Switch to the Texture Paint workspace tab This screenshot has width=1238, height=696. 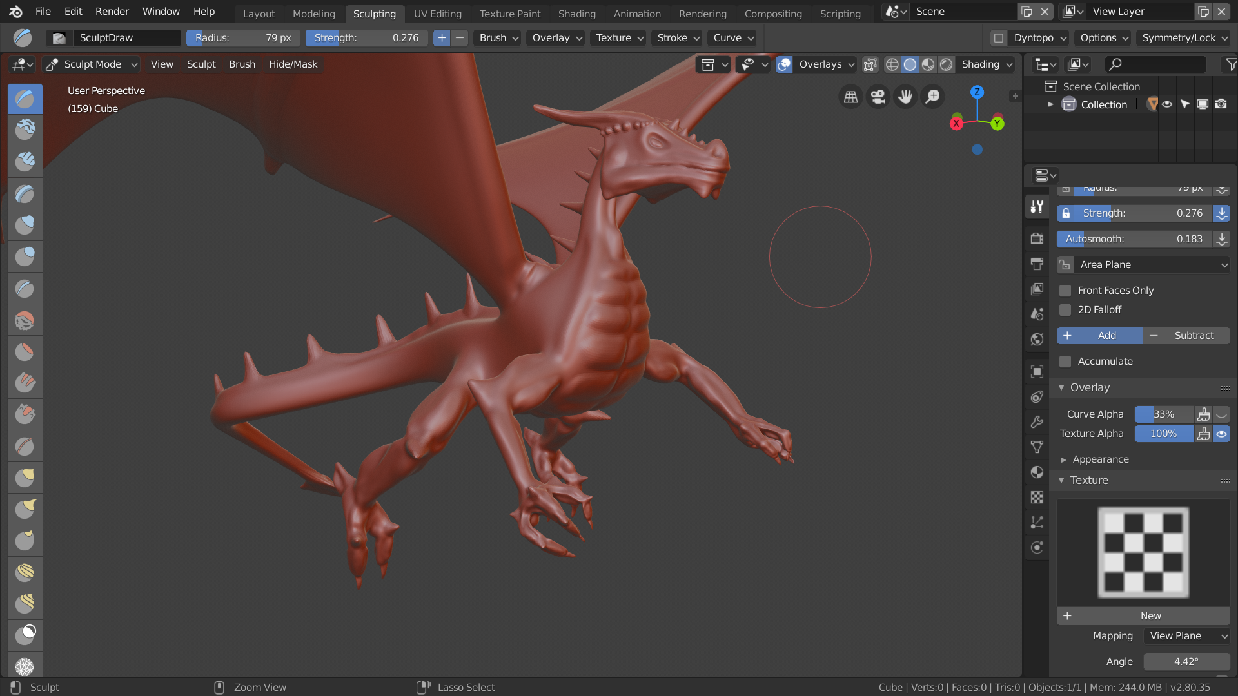(x=510, y=14)
